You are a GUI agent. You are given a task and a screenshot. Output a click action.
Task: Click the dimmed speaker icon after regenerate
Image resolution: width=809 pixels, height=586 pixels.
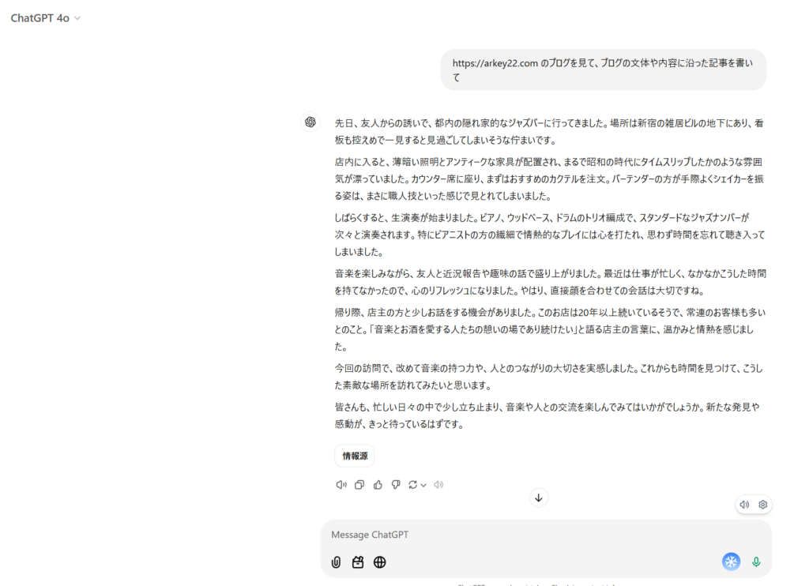click(438, 484)
